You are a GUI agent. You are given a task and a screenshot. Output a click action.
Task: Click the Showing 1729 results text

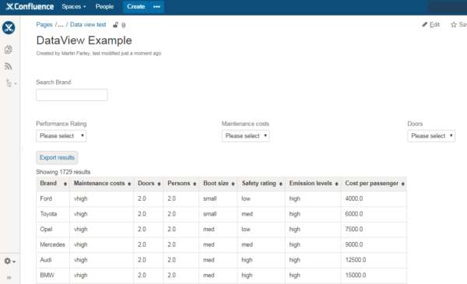tap(63, 172)
